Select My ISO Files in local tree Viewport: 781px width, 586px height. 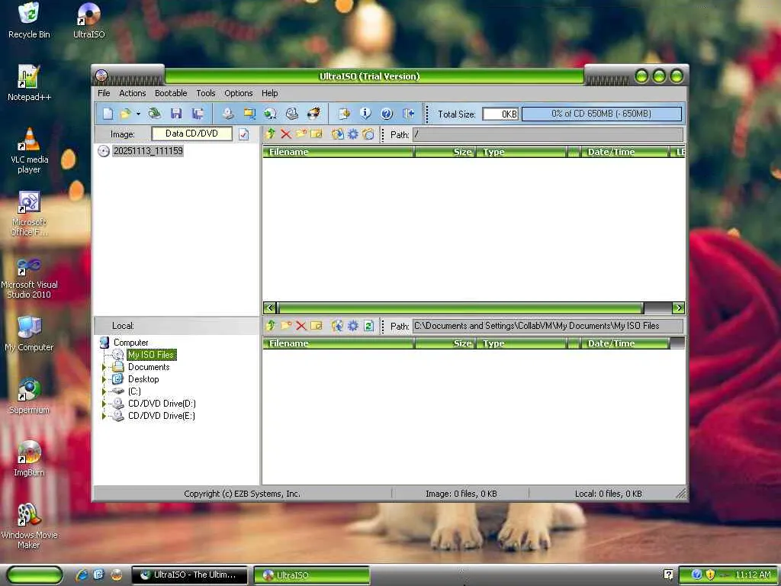tap(151, 355)
